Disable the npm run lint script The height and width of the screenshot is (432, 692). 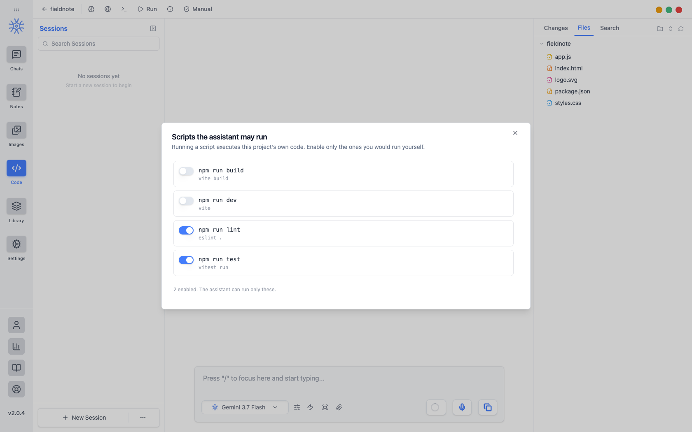coord(186,230)
